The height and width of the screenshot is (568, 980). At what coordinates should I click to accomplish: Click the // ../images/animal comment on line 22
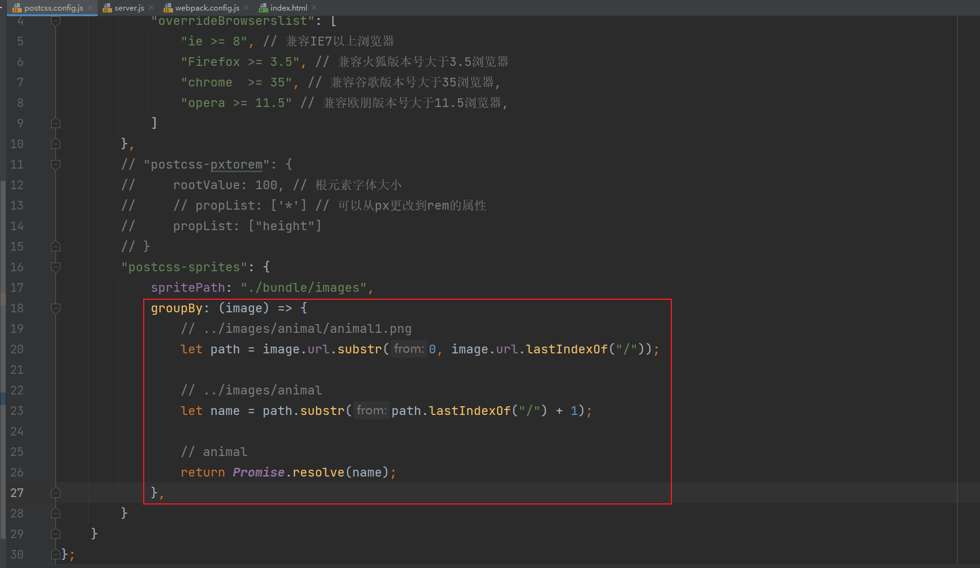251,390
